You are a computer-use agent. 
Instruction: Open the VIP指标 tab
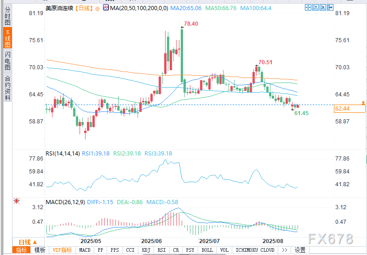click(62, 250)
